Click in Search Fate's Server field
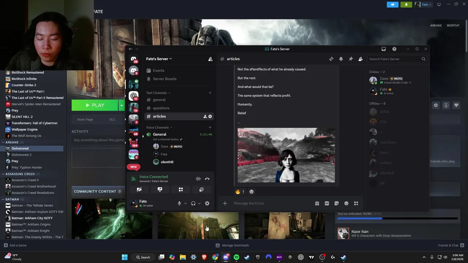This screenshot has height=263, width=468. click(397, 59)
